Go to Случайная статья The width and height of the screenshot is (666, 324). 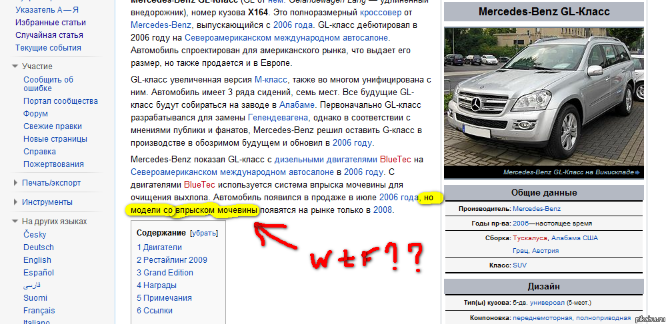[x=49, y=35]
